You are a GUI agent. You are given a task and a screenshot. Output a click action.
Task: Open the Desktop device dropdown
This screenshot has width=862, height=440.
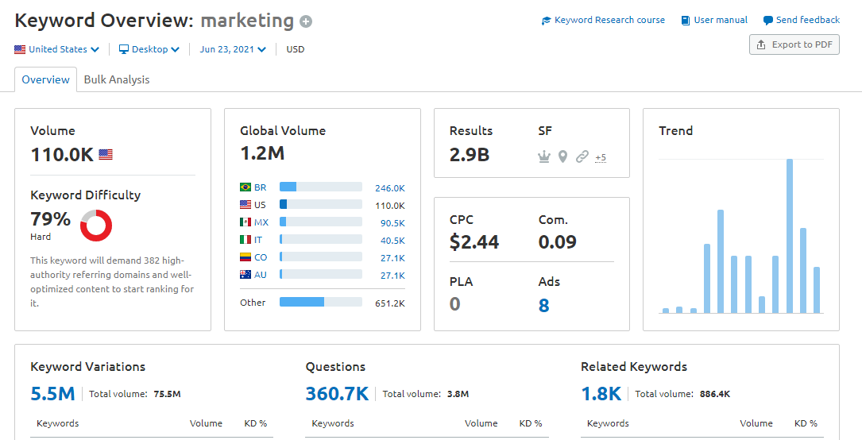149,49
